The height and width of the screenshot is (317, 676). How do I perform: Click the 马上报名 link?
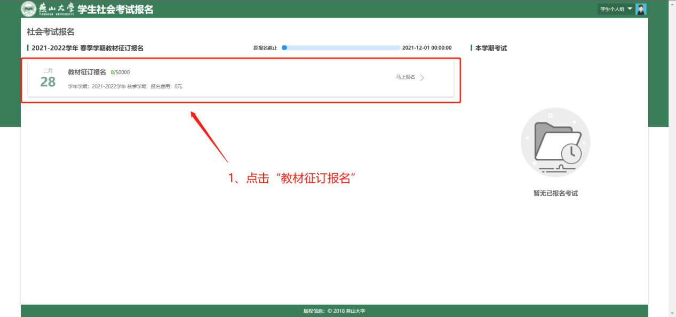tap(405, 77)
